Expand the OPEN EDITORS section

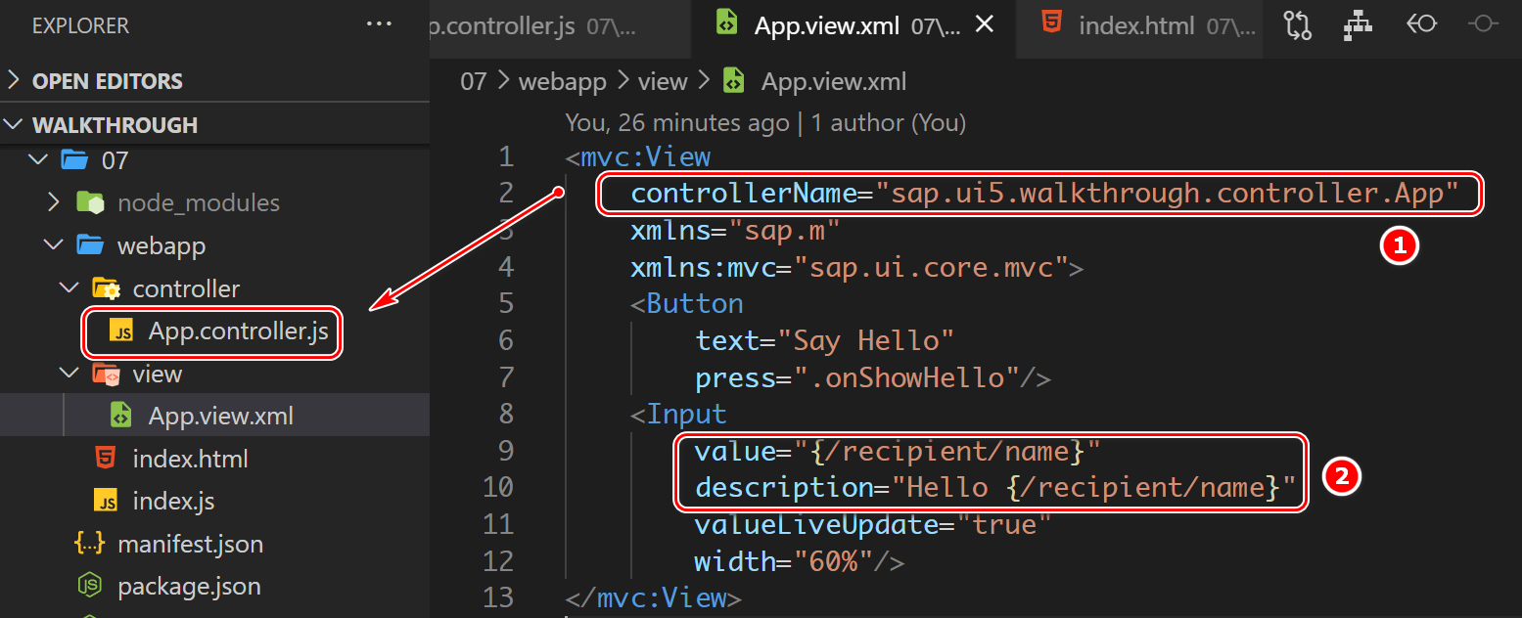point(14,80)
